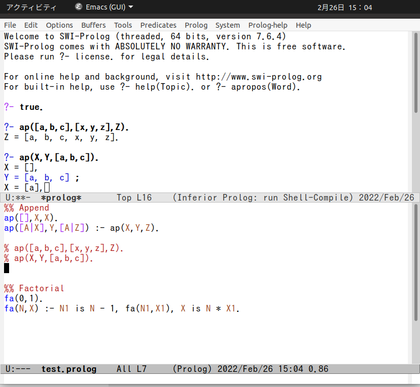
Task: Open the File menu
Action: 10,25
